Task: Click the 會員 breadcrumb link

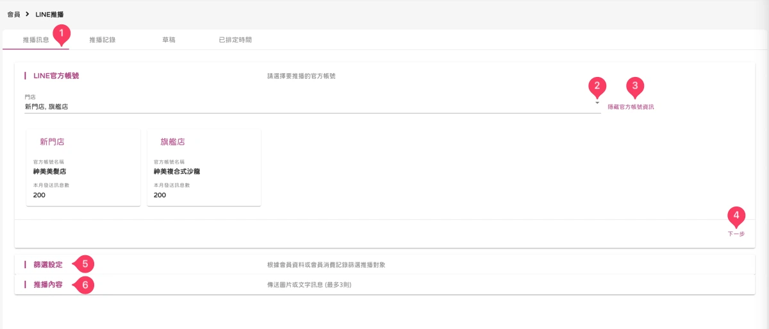Action: coord(13,13)
